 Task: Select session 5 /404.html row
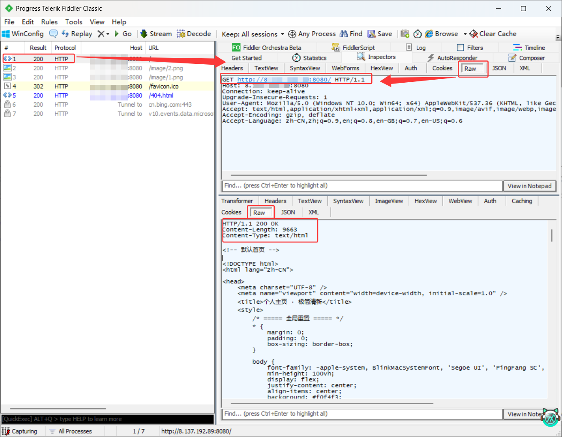pos(108,96)
